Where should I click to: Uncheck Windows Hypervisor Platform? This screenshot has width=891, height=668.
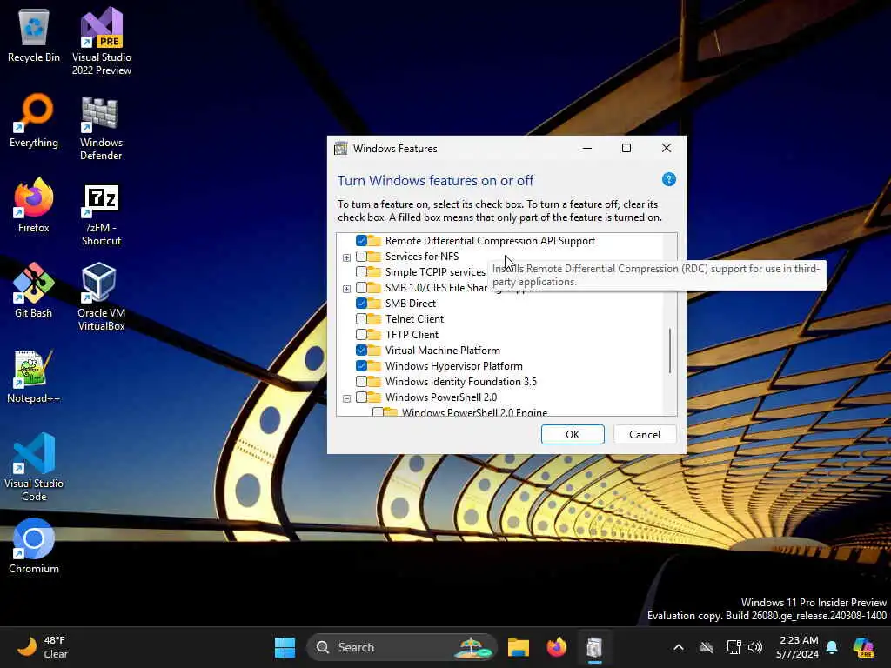361,366
